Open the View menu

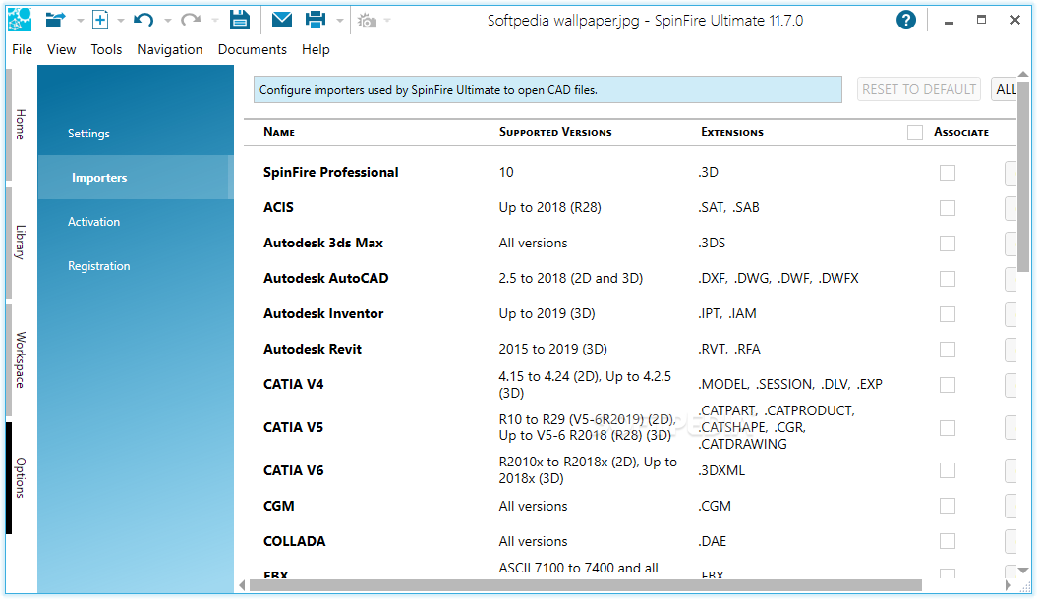[62, 49]
